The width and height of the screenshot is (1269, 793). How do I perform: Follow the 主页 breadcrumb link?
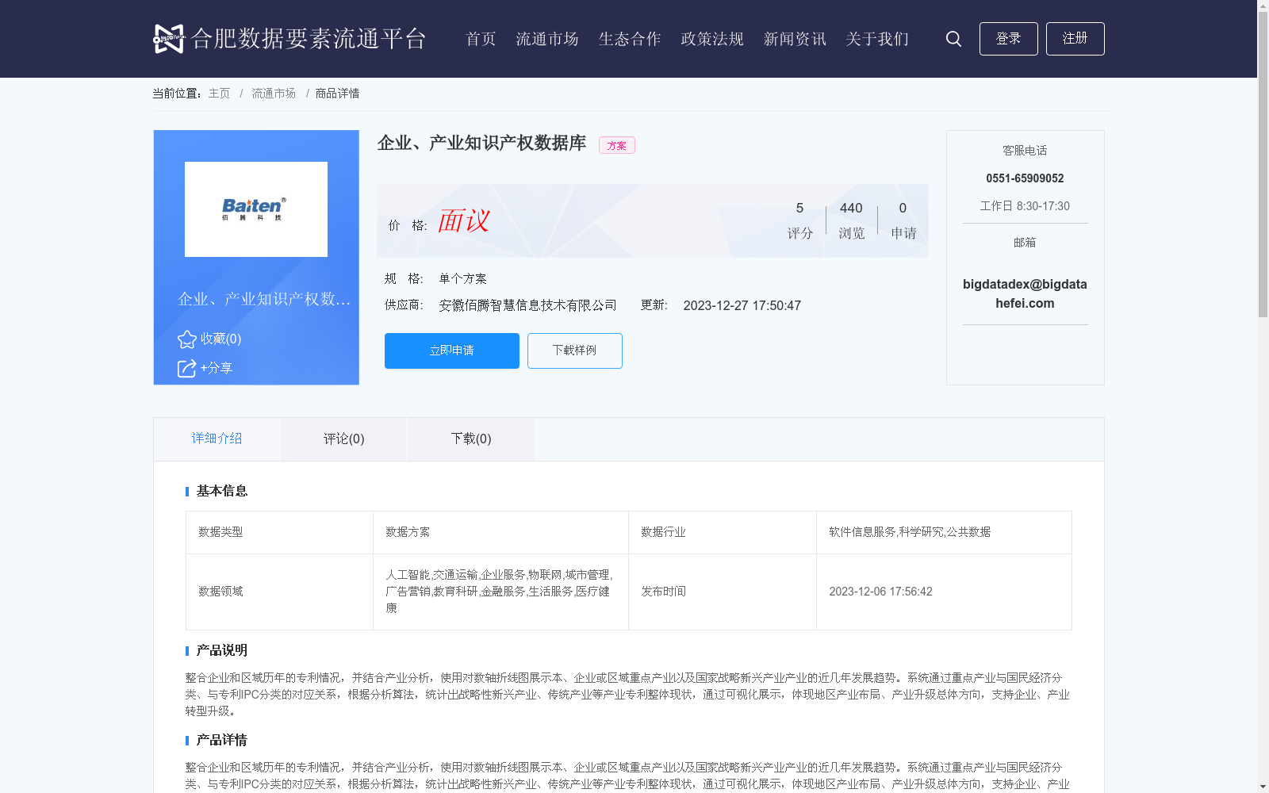(x=219, y=94)
